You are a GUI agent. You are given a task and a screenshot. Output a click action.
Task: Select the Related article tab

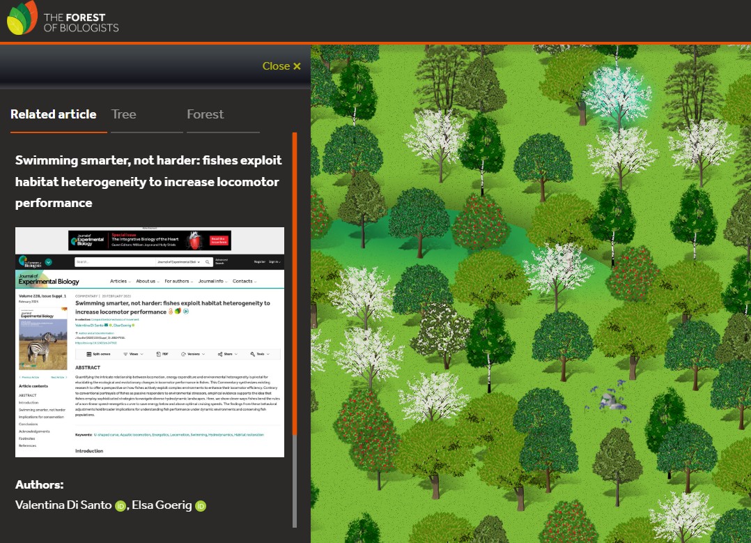click(x=54, y=114)
